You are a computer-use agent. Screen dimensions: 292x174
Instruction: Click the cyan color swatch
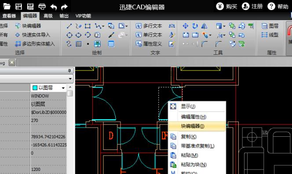pos(35,88)
